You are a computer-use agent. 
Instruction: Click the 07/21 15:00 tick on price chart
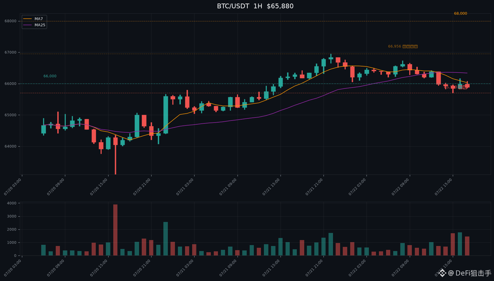[x=271, y=187]
